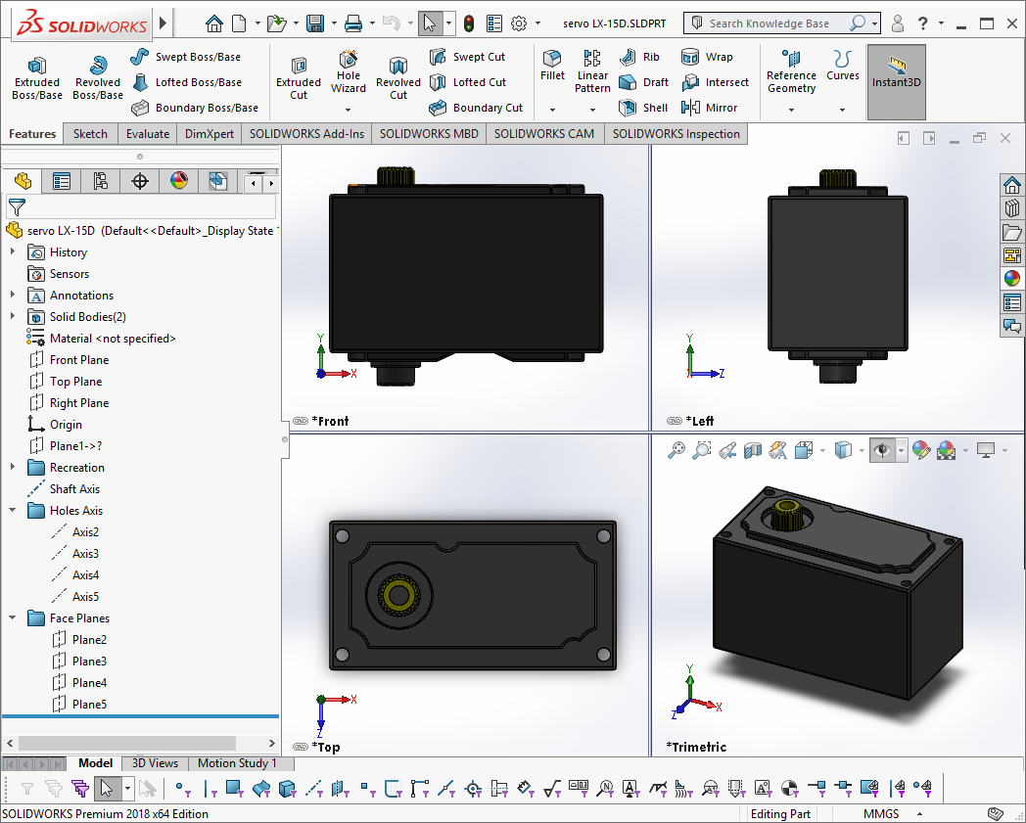Select the Swept Cut tool

pos(467,57)
